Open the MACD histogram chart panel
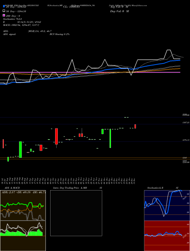190x251 pixels. [x=23, y=236]
